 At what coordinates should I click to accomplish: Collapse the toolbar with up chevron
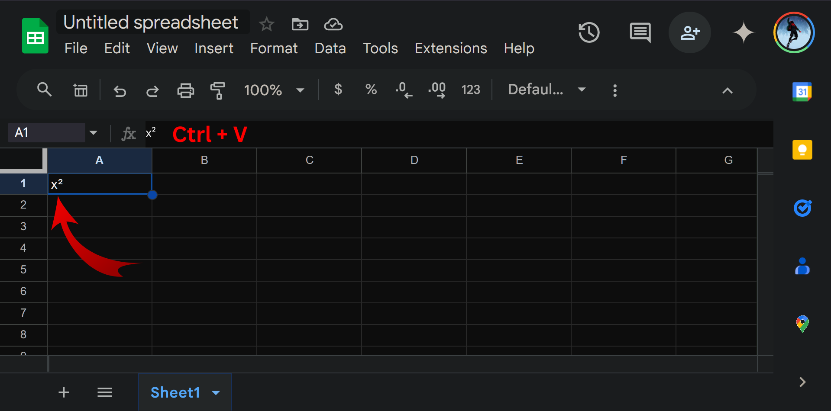[x=728, y=90]
